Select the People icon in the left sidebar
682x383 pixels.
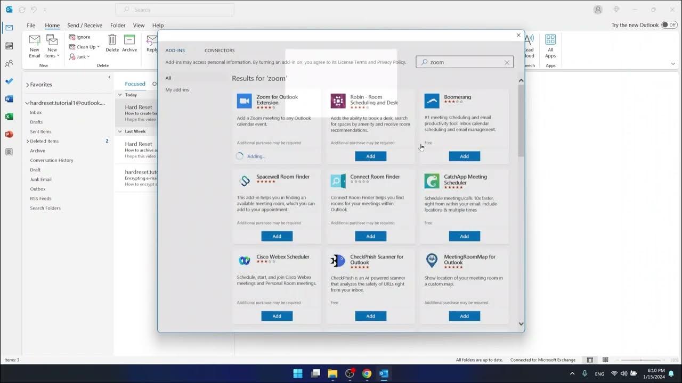[9, 63]
